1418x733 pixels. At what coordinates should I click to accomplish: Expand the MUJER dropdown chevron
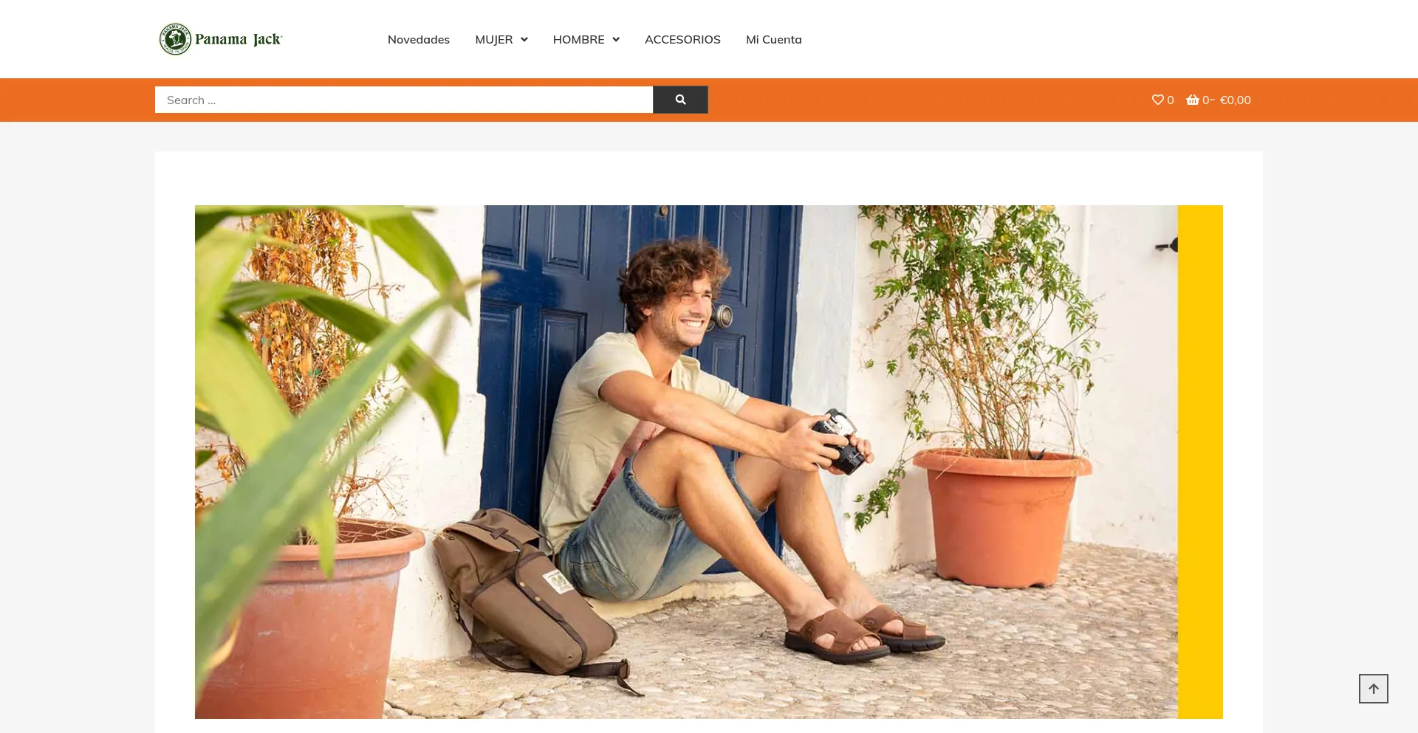pos(524,40)
